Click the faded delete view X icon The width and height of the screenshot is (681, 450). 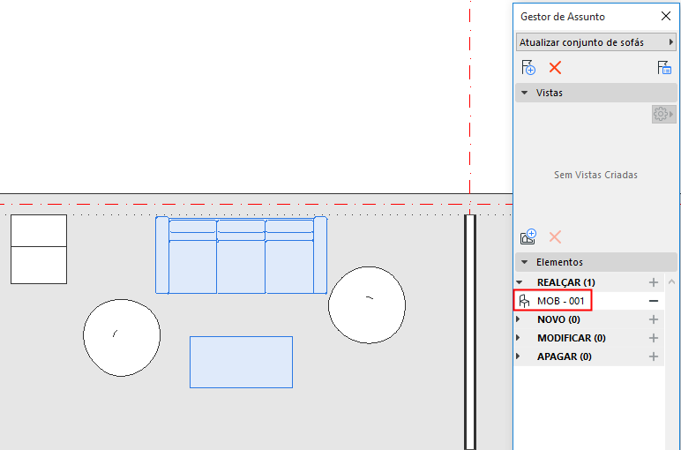[x=555, y=237]
